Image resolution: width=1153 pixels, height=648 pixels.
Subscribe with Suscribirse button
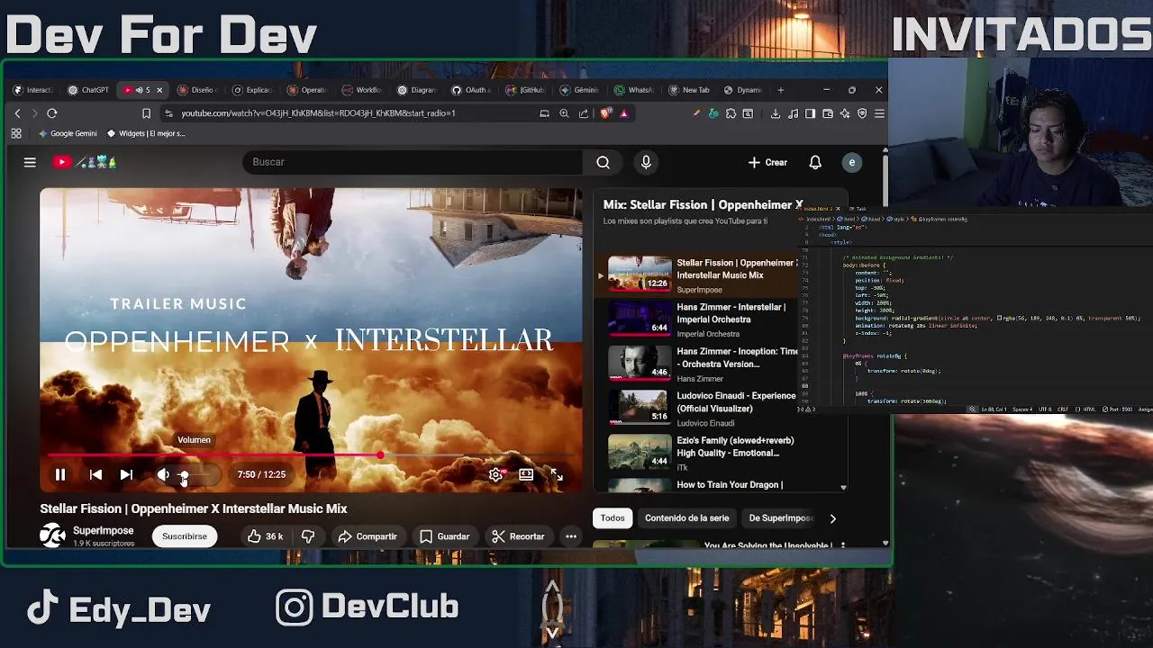click(x=185, y=536)
